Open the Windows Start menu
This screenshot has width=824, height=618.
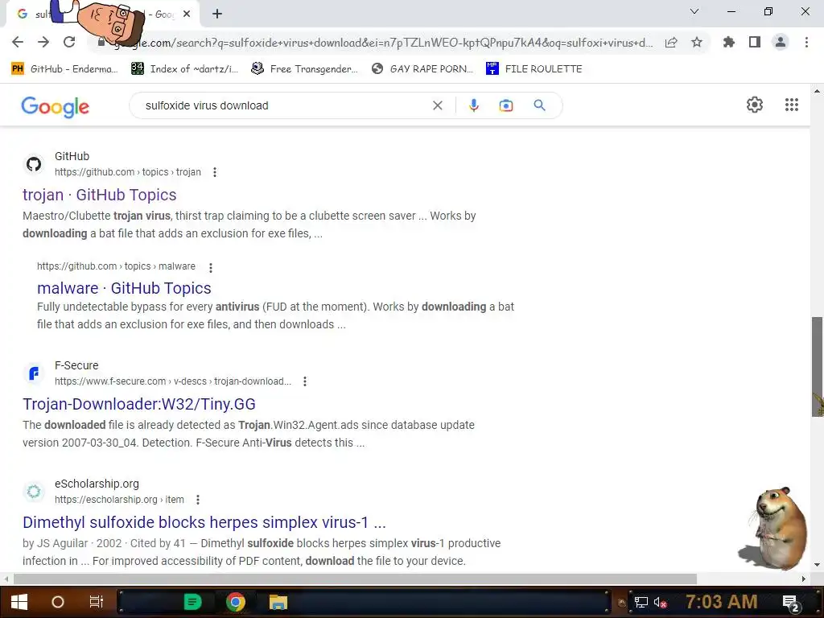pos(19,602)
